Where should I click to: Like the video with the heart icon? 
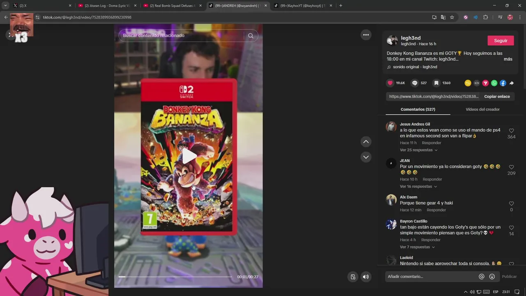[x=390, y=83]
